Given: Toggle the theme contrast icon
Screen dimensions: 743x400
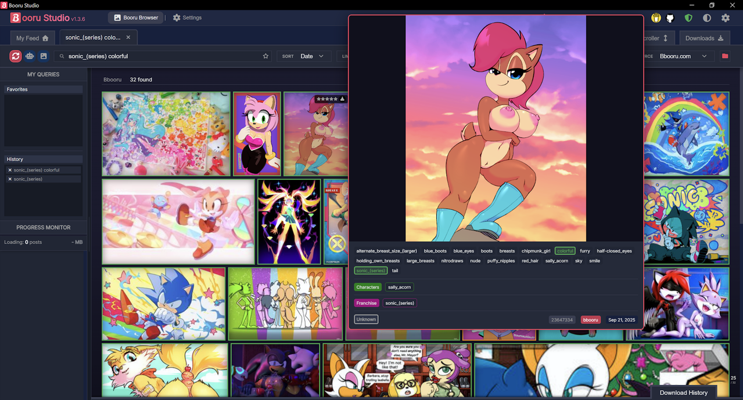Looking at the screenshot, I should pos(707,18).
